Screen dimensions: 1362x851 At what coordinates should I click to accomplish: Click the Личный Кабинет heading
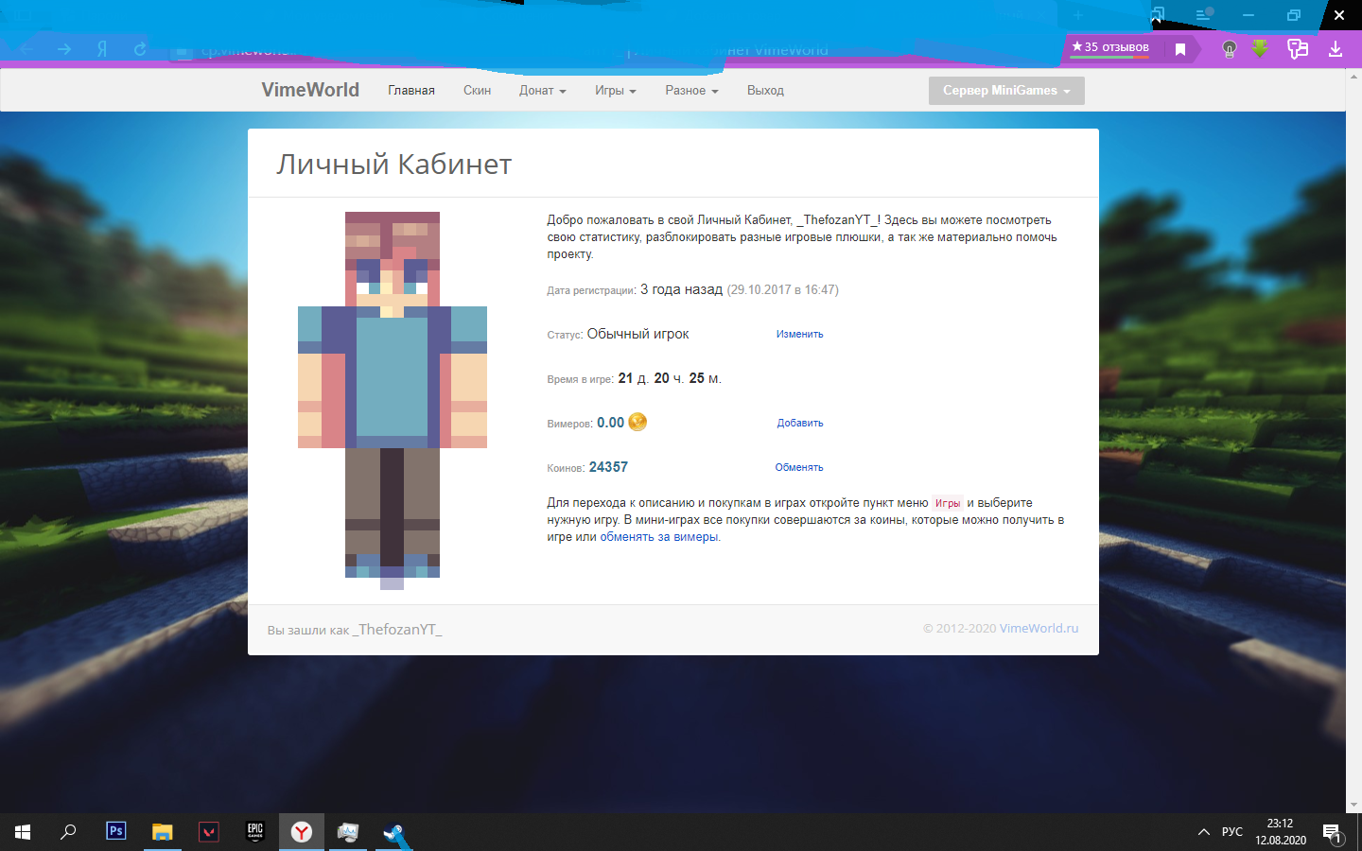click(x=393, y=165)
